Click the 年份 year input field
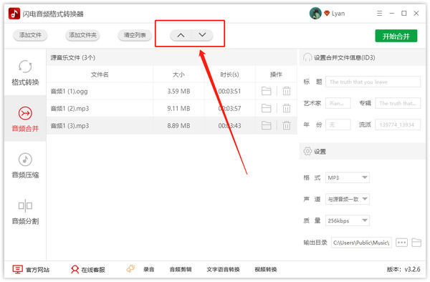Screen dimensions: 430x282 (x=338, y=125)
